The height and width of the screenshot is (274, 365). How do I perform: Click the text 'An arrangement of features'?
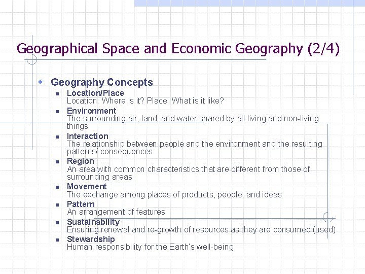(116, 212)
